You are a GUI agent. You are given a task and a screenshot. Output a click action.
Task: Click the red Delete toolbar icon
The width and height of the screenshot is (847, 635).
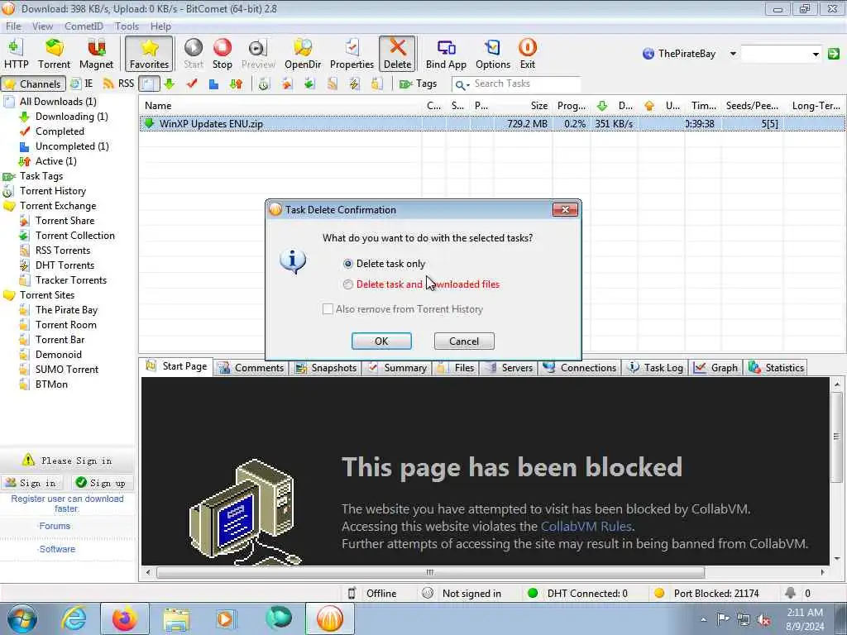pyautogui.click(x=398, y=54)
